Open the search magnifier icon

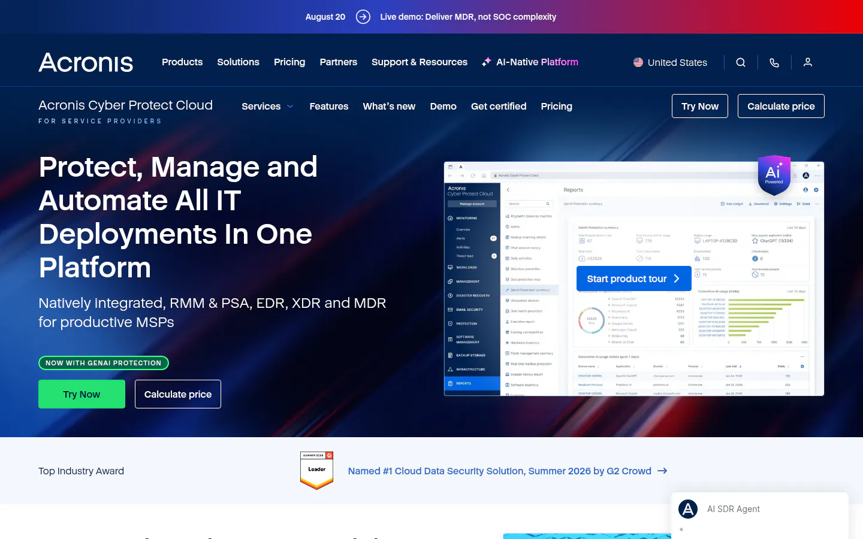pos(741,62)
